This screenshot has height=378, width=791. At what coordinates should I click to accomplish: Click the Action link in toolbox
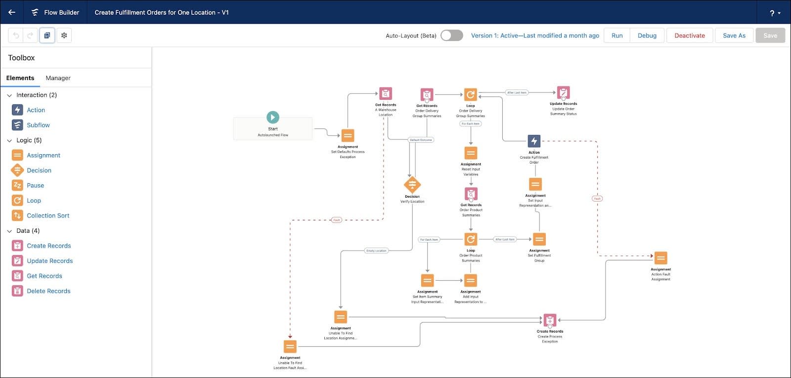(36, 110)
